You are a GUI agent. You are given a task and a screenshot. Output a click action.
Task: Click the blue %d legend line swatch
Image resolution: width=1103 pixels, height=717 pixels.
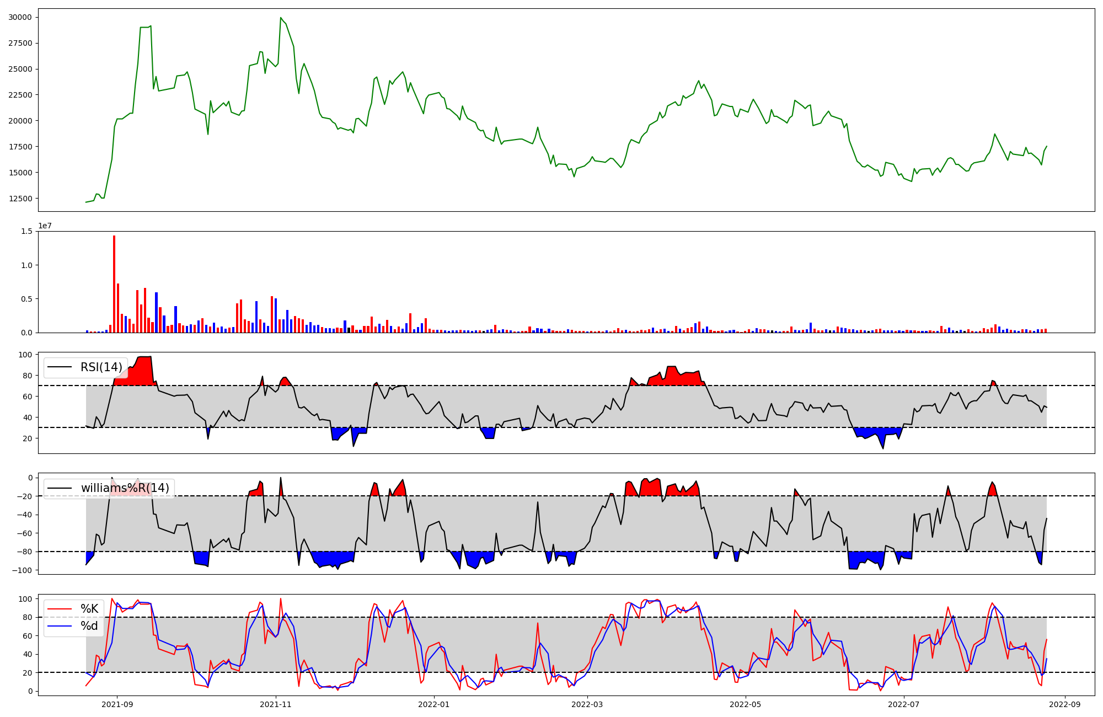coord(60,626)
